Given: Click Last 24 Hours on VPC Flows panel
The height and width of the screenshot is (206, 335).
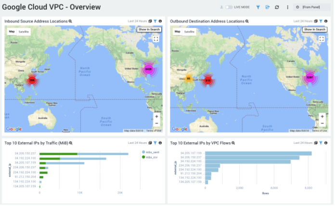Looking at the screenshot, I should click(x=303, y=143).
